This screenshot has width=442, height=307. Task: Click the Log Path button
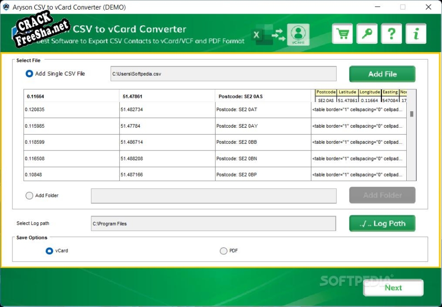[x=382, y=223]
